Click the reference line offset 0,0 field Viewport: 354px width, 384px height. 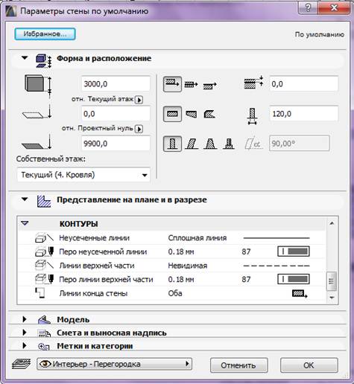coord(304,83)
